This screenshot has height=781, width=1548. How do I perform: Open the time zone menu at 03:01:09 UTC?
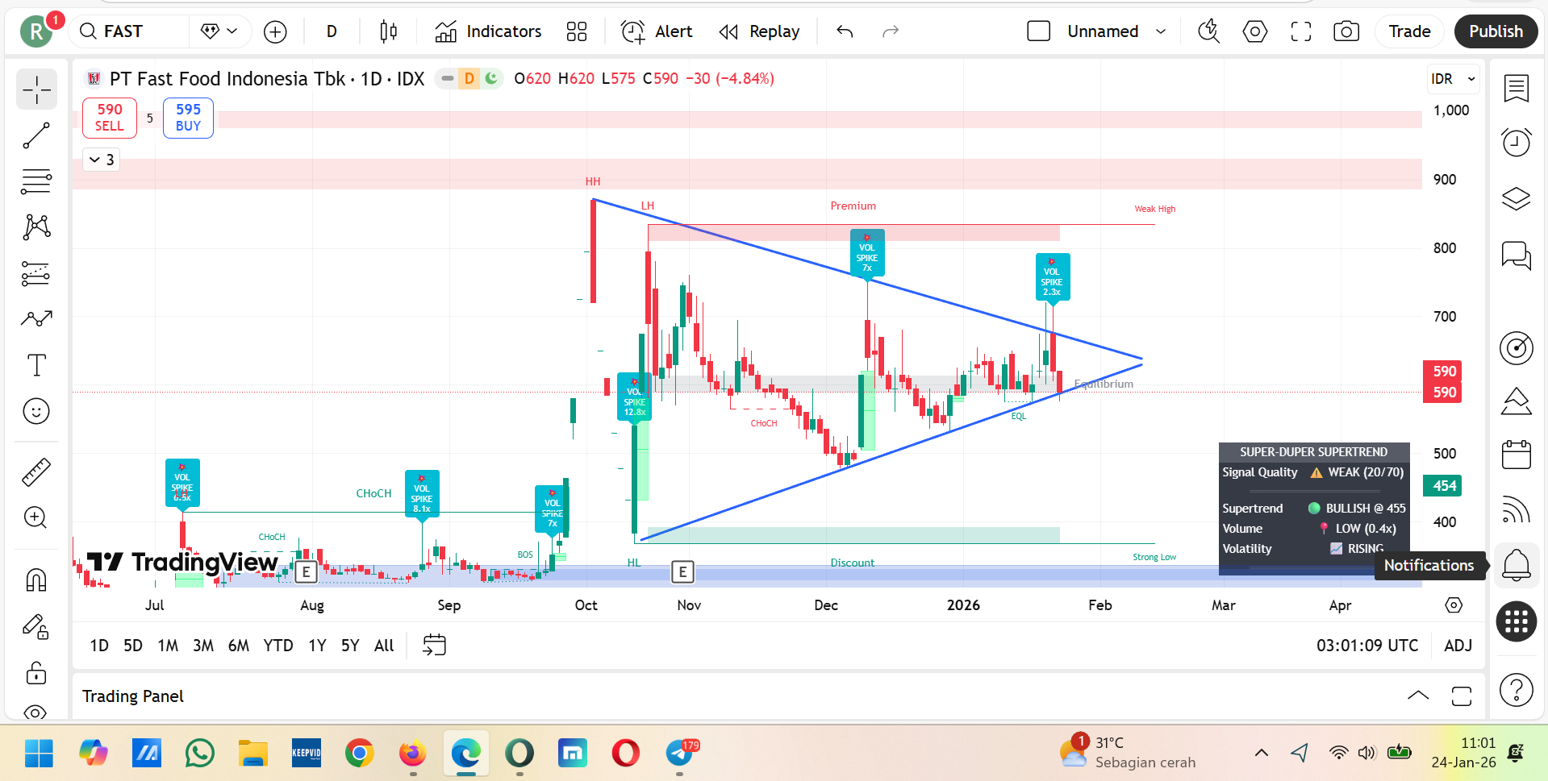coord(1367,645)
